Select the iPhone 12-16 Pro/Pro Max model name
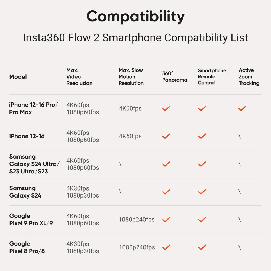Viewport: 271px width, 271px height. 34,108
